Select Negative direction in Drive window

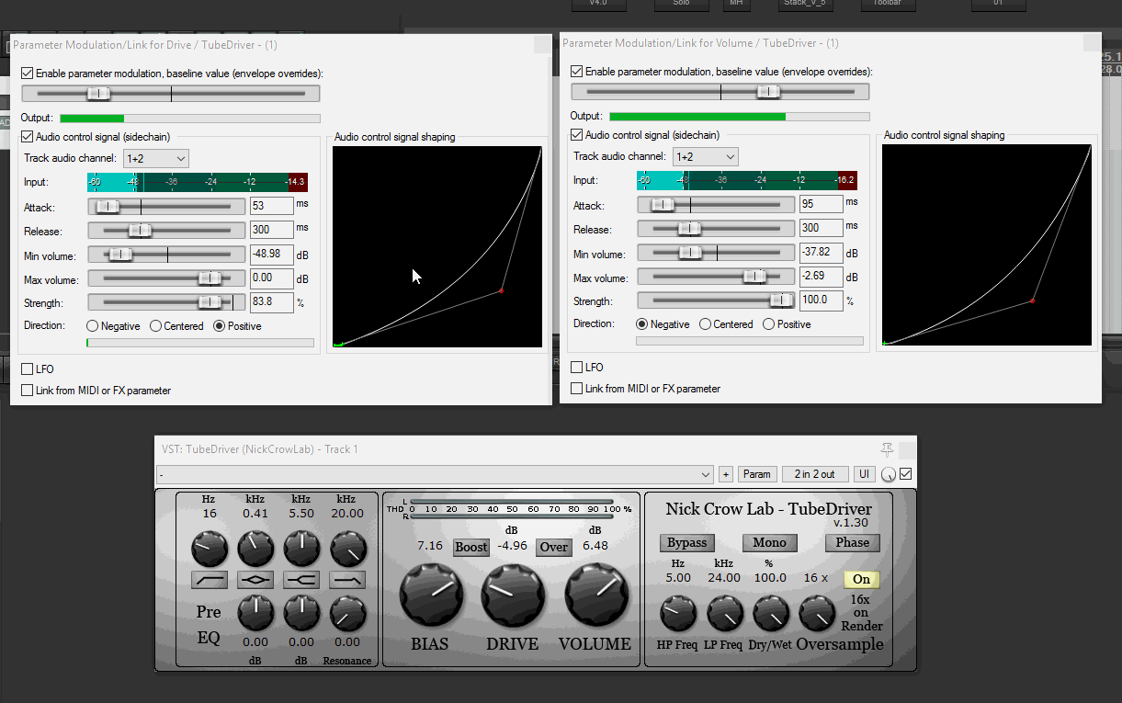point(93,325)
